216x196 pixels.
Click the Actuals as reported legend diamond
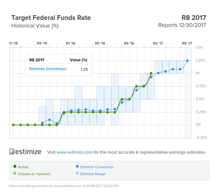pos(15,173)
